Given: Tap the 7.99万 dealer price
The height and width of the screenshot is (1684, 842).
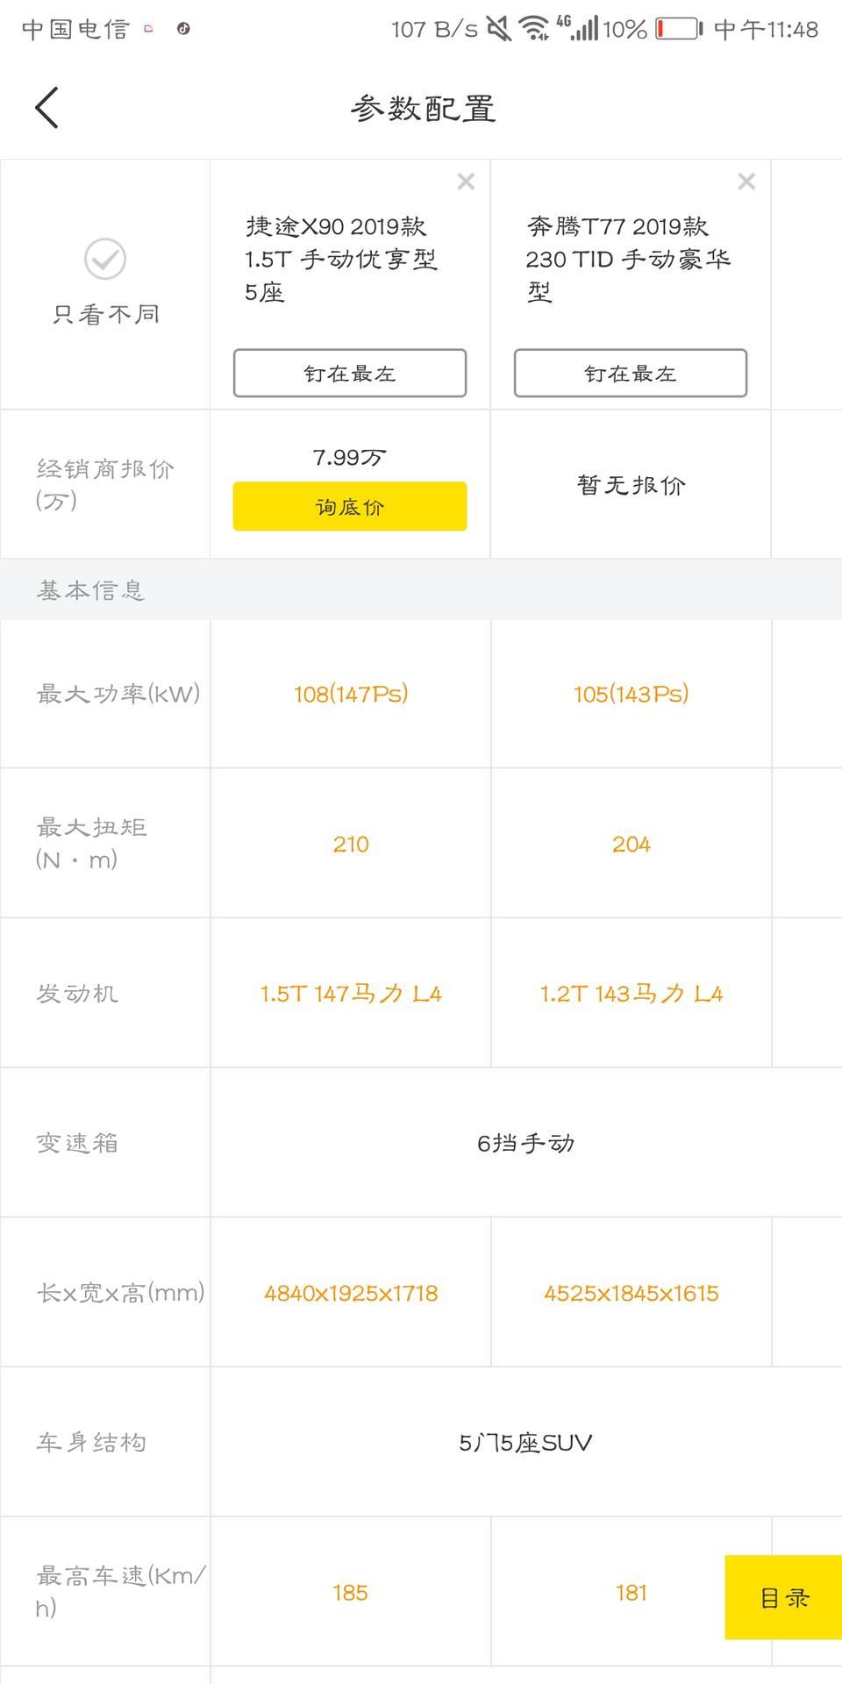Looking at the screenshot, I should click(x=350, y=457).
